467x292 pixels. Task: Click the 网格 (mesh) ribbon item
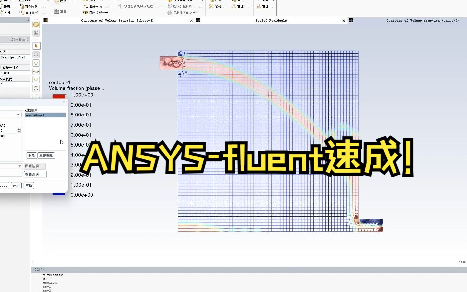point(65,1)
